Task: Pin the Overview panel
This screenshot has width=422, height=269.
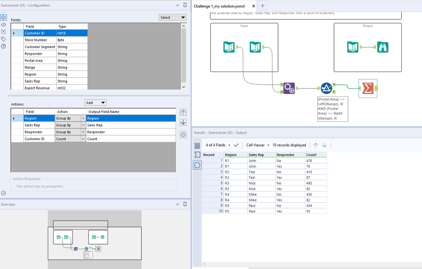Action: tap(185, 204)
